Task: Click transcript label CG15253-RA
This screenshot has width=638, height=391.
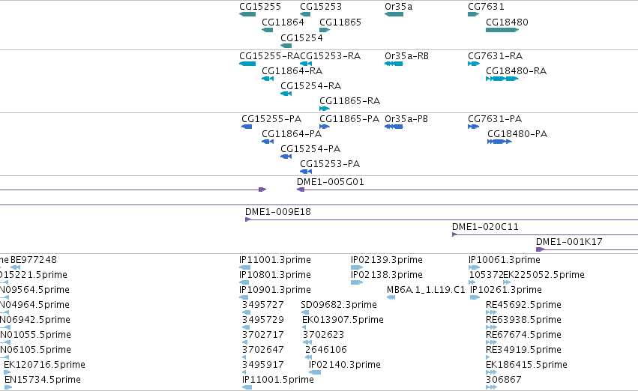Action: [x=331, y=55]
